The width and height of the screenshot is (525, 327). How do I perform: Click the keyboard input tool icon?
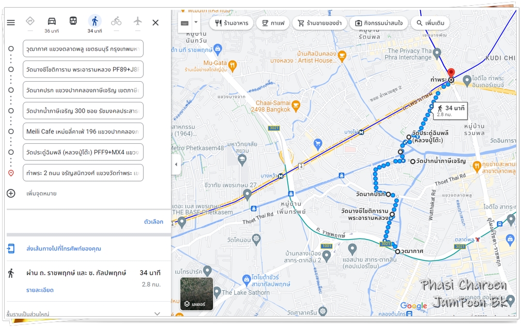(x=184, y=23)
